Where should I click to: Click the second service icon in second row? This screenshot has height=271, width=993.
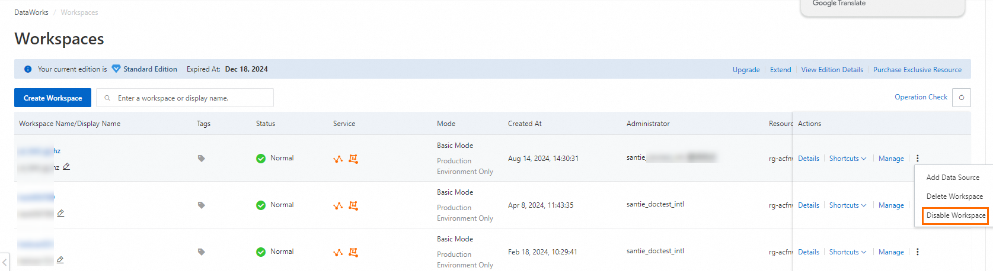point(353,205)
